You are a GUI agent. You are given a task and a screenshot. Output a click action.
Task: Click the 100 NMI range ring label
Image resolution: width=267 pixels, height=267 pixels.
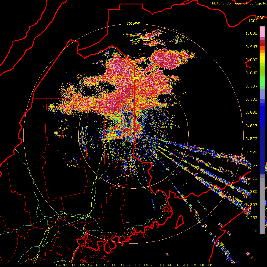[133, 23]
